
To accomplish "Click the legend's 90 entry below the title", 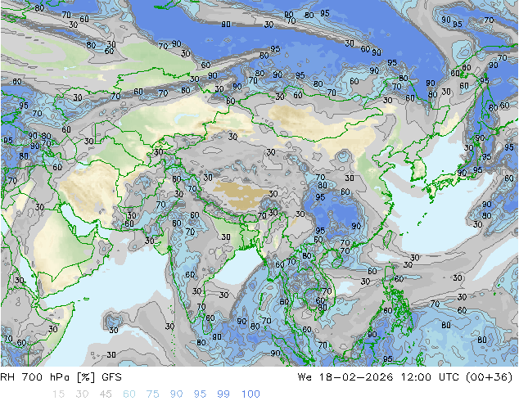I will [177, 394].
